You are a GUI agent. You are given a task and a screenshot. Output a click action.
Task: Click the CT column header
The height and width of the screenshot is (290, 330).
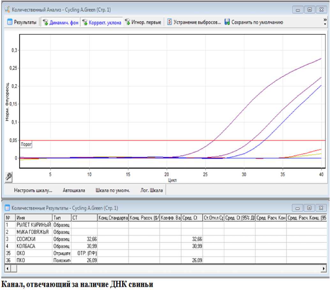click(x=84, y=218)
